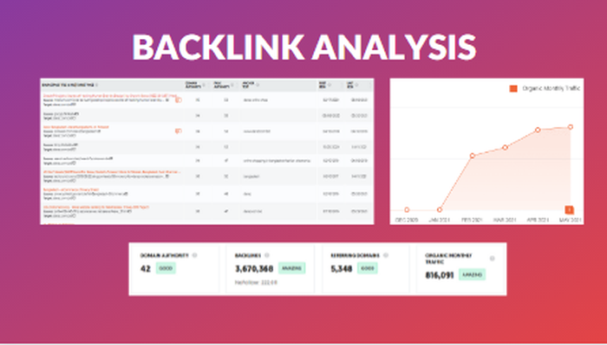
Task: Click the AMAZING badge next to 816,091
Action: (472, 275)
